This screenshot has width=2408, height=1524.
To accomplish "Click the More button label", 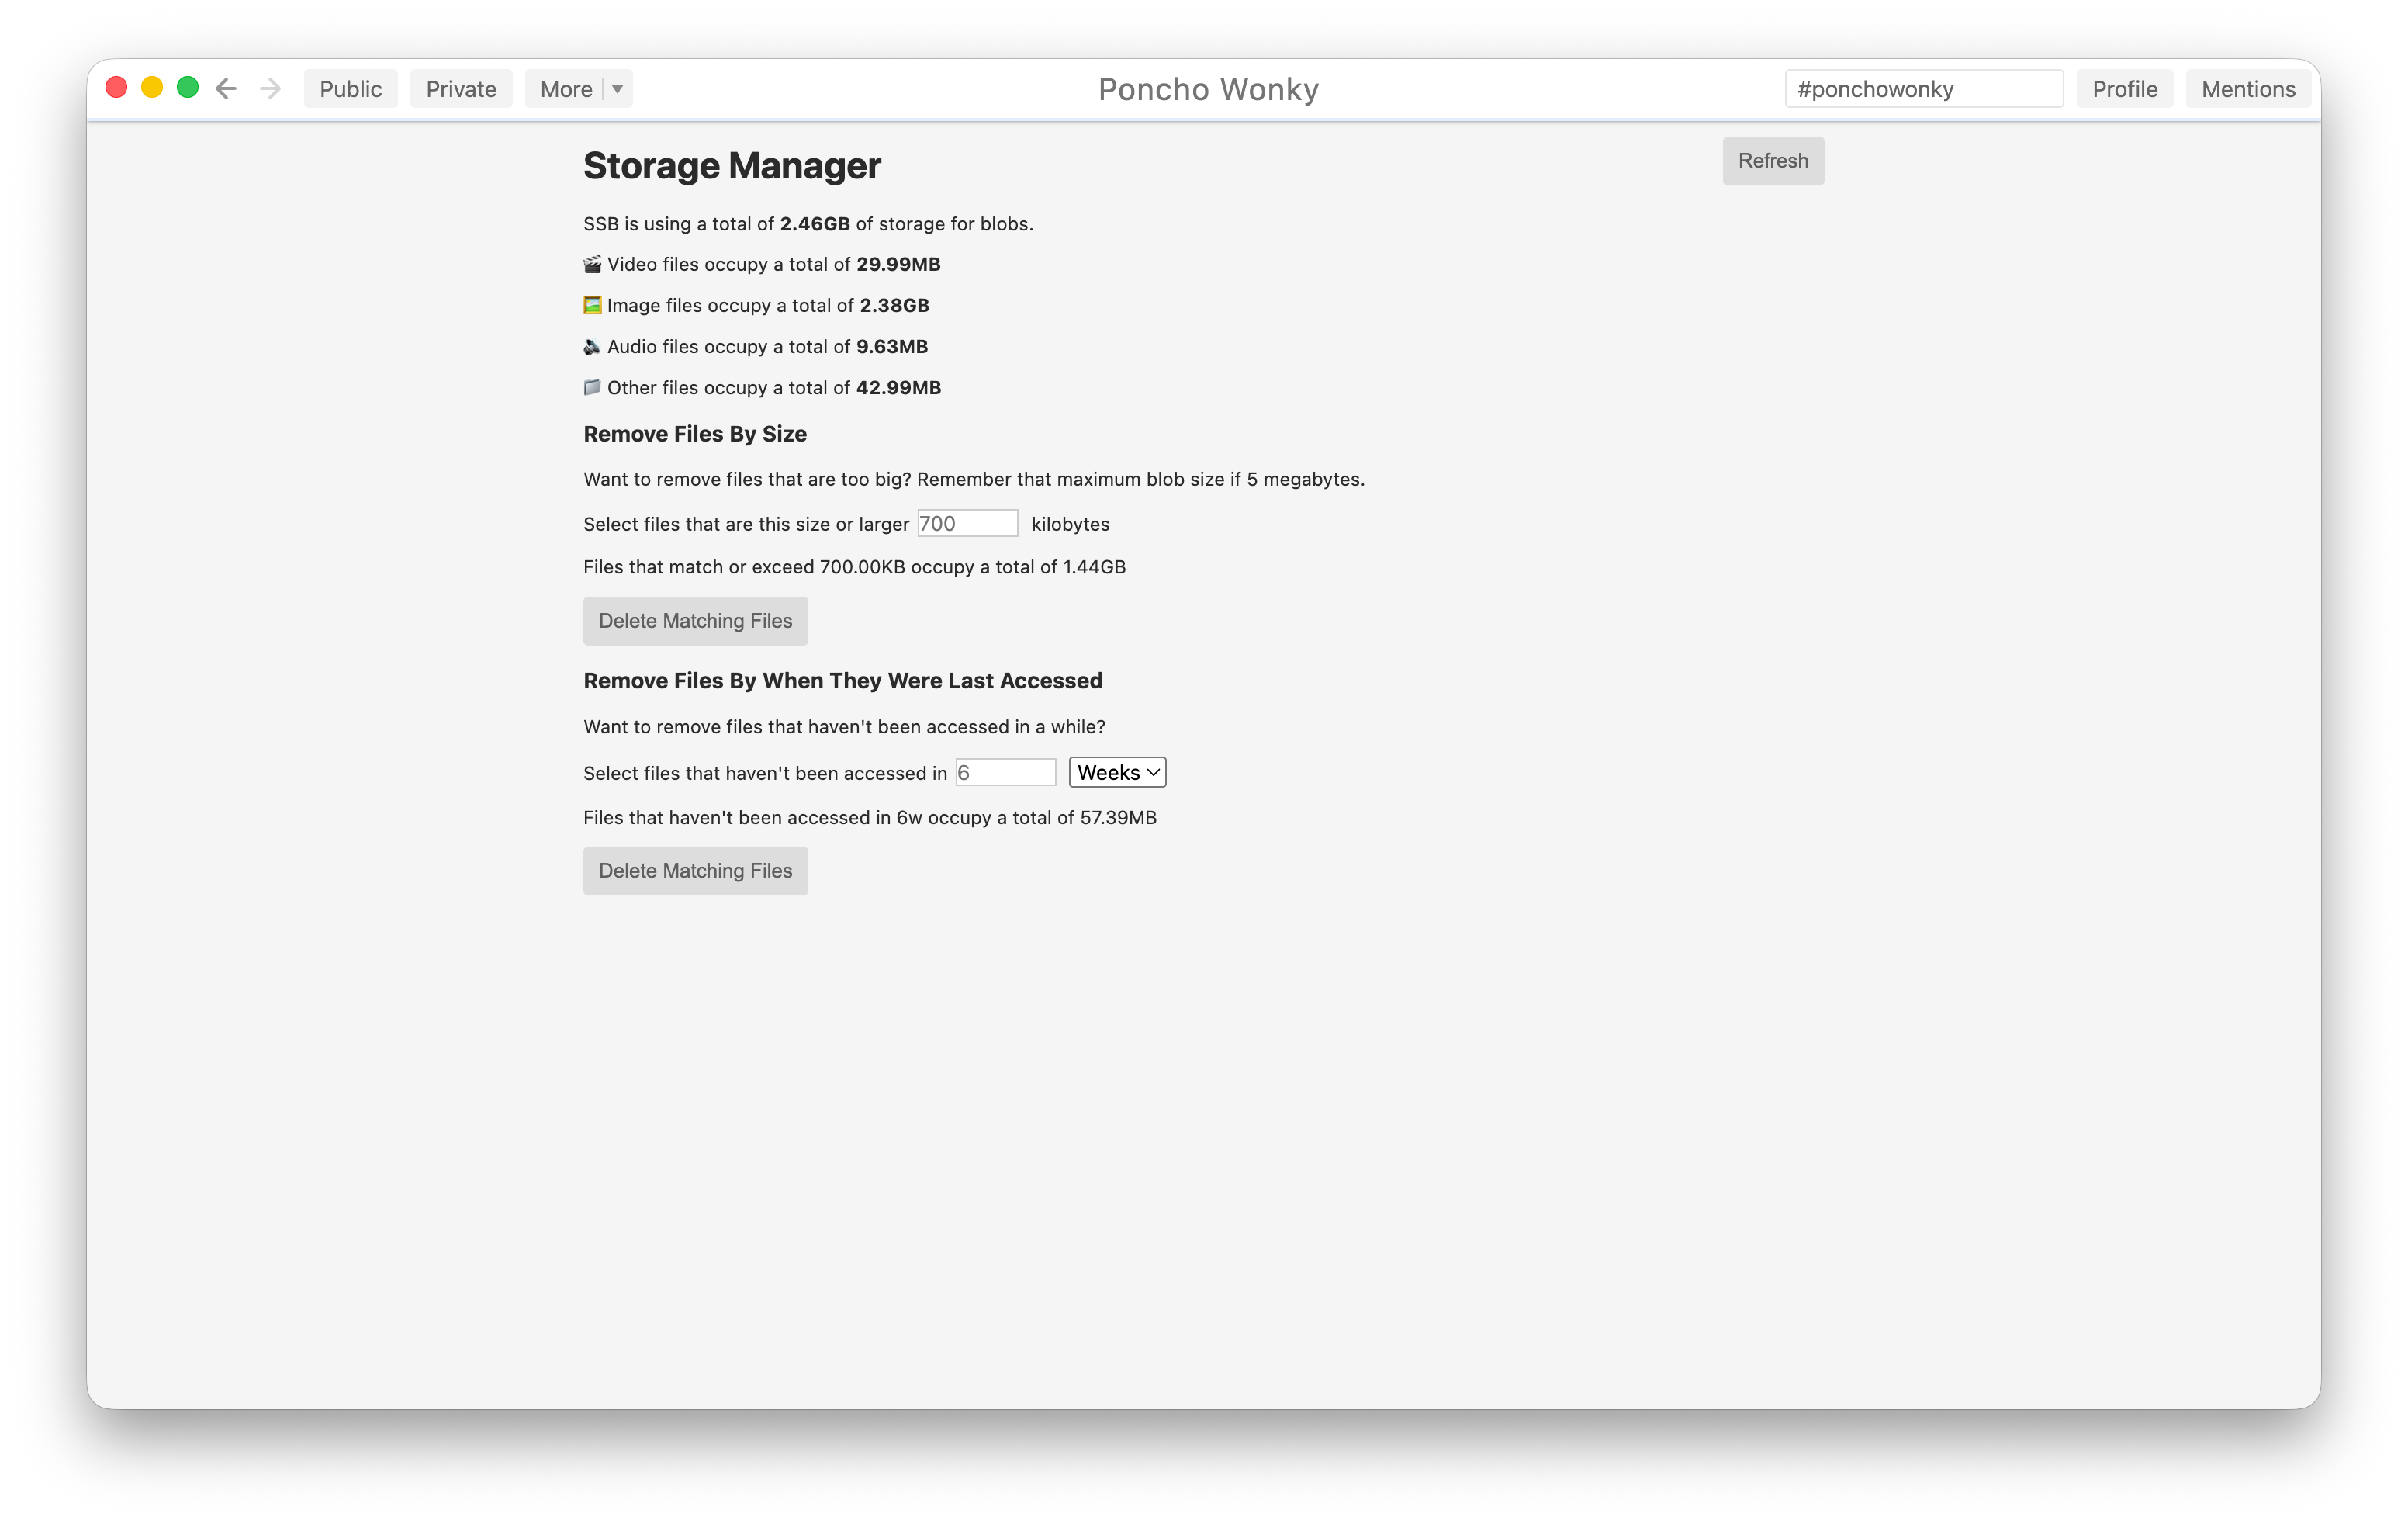I will click(566, 89).
